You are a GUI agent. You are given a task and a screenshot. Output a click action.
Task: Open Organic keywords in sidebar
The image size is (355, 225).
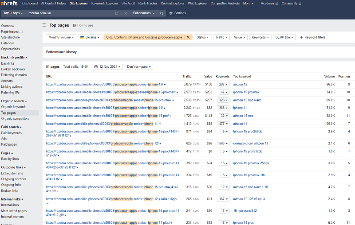(14, 107)
